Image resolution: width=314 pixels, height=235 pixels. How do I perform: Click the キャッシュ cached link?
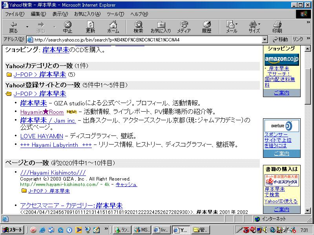(126, 184)
